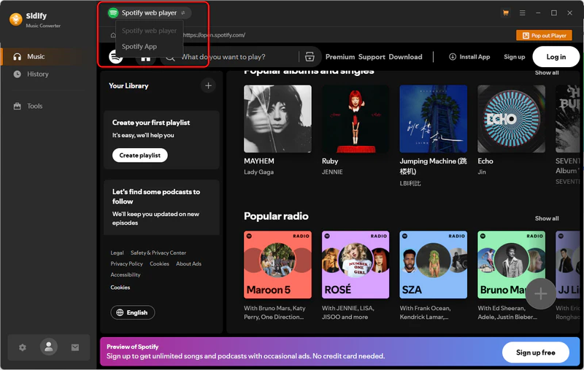Open the Echo album by Jin
Viewport: 584px width, 370px height.
(x=511, y=119)
